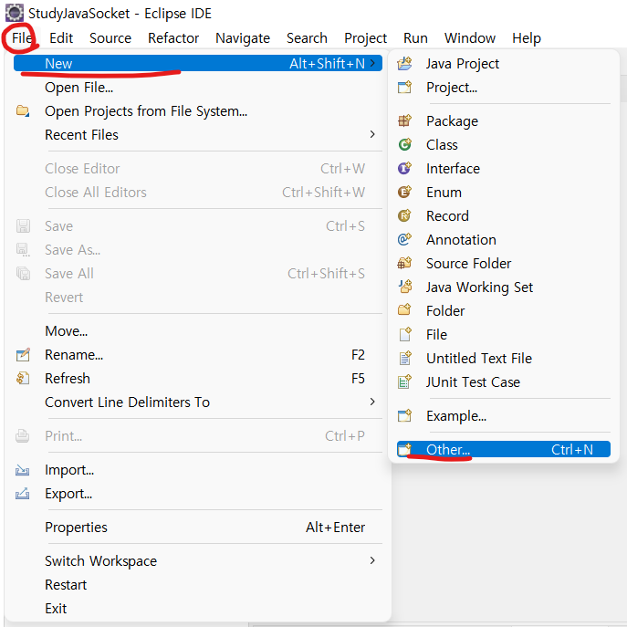Choose Move... from File menu

tap(198, 330)
